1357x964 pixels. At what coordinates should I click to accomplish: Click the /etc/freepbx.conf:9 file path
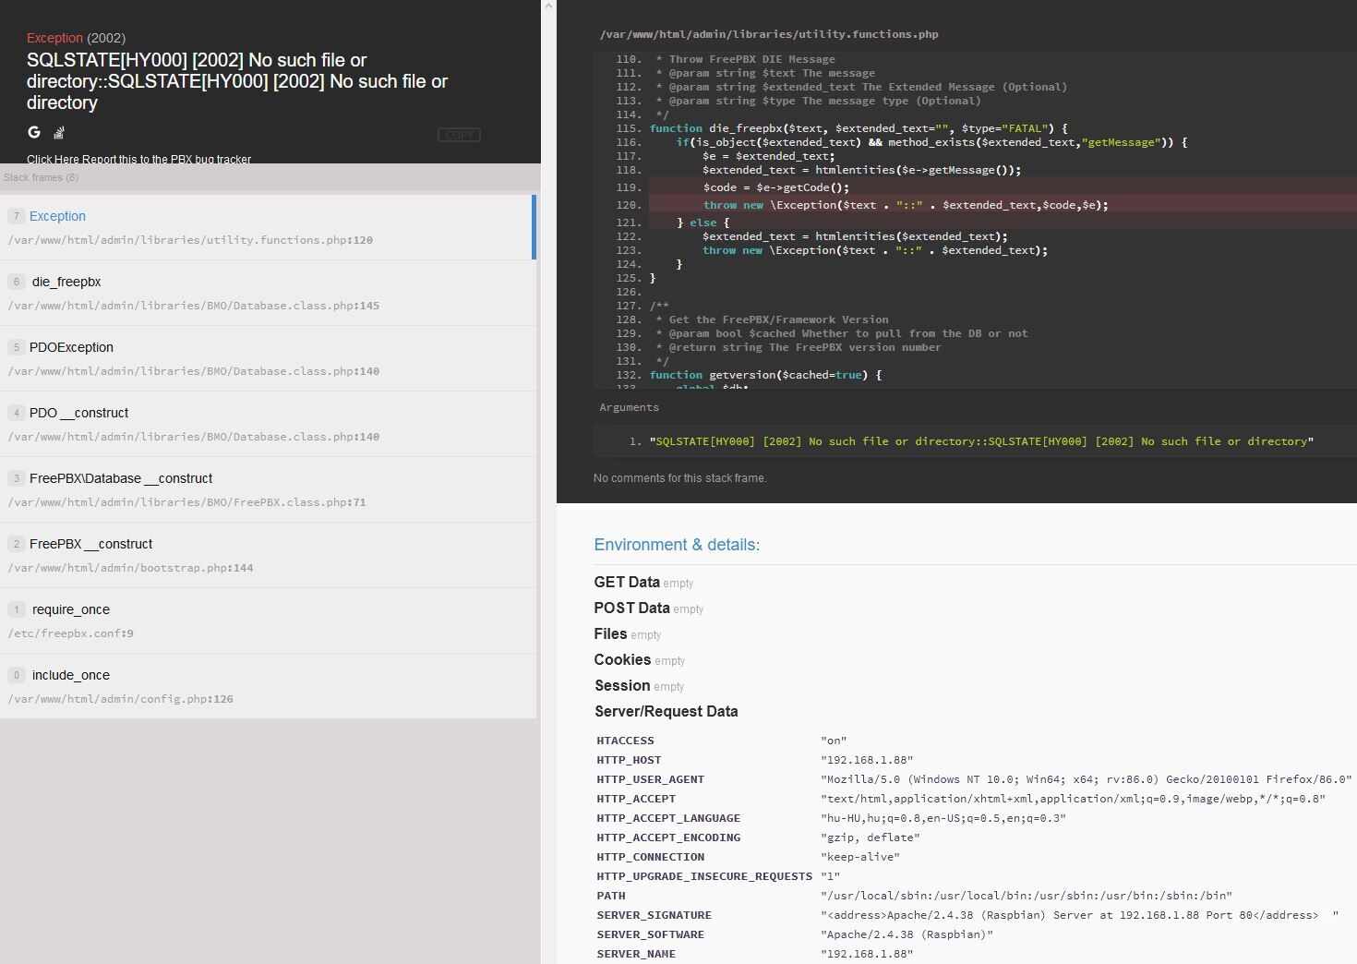pyautogui.click(x=70, y=633)
